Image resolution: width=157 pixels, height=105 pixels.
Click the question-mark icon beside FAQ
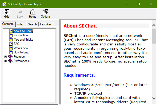tap(11, 44)
